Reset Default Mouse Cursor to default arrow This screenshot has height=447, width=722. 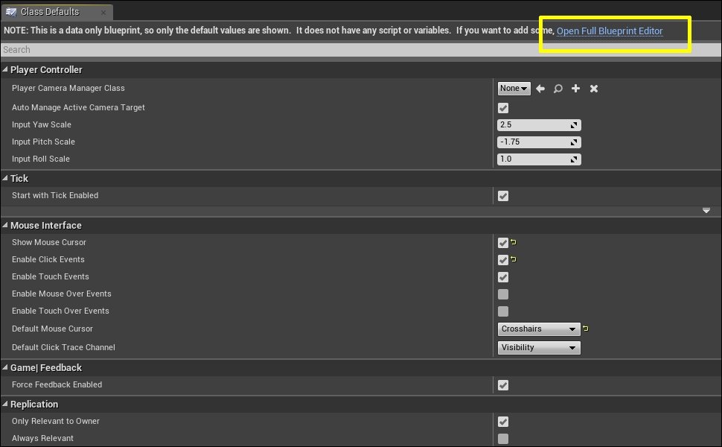(x=586, y=329)
